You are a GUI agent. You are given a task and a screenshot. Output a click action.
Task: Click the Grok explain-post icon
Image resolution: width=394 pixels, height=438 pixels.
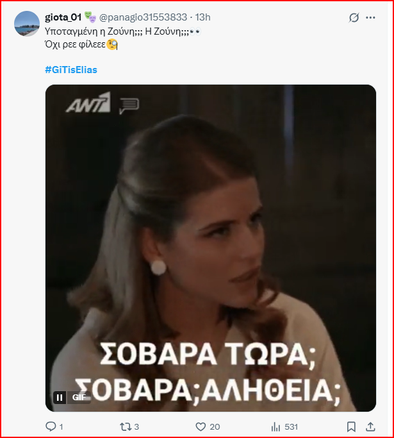[354, 17]
